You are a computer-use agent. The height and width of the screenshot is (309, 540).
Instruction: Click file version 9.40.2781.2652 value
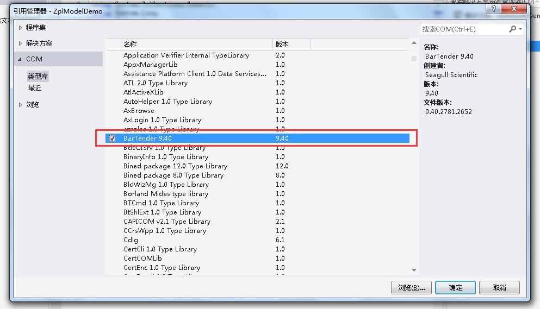click(449, 112)
